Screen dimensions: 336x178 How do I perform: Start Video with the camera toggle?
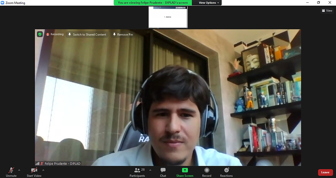34,170
